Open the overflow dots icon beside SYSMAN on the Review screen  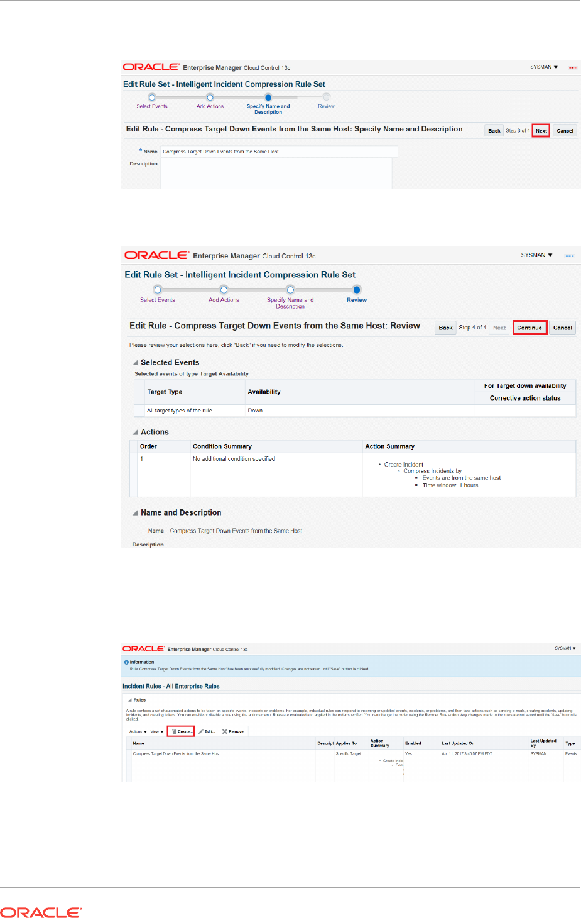coord(569,256)
